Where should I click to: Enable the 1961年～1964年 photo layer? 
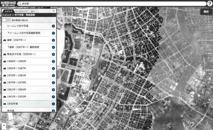click(x=29, y=89)
